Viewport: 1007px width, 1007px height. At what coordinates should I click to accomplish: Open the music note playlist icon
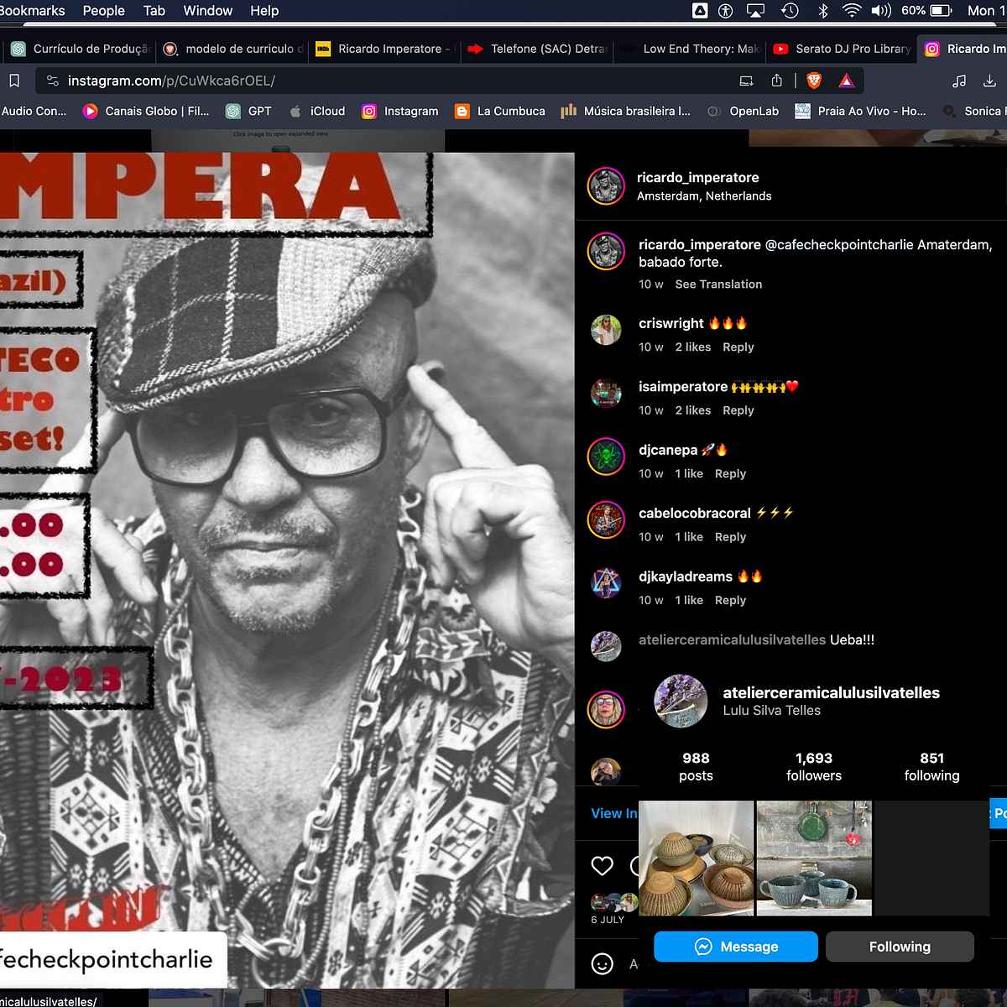click(x=959, y=81)
